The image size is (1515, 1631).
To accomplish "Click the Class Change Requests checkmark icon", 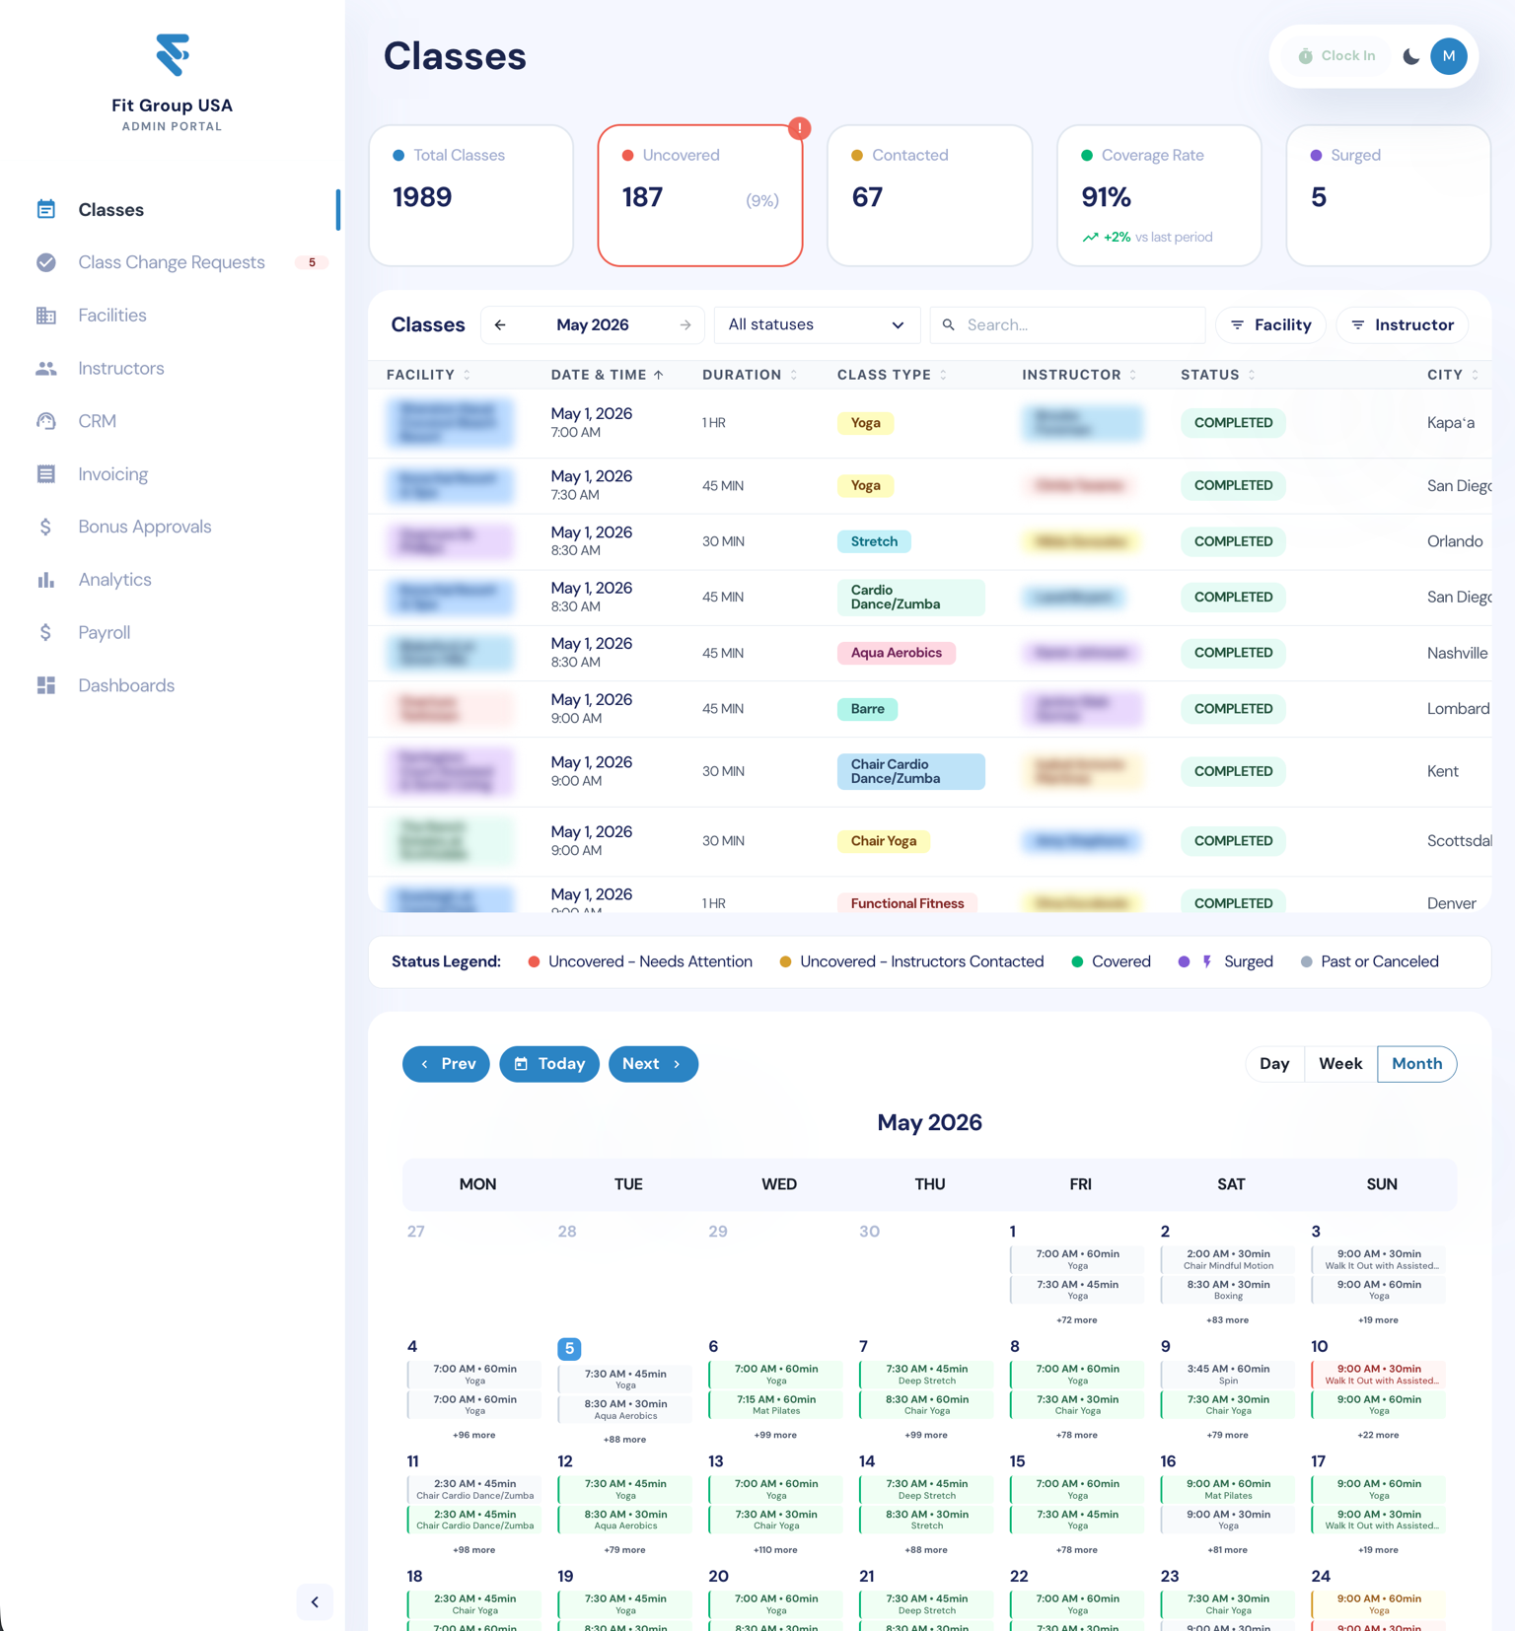I will tap(46, 262).
